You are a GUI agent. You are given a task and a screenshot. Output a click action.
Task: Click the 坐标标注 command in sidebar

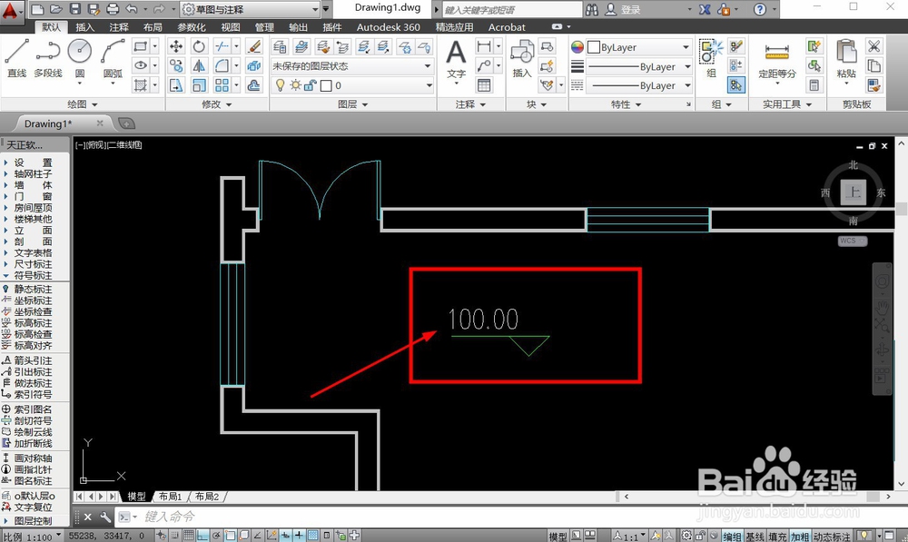tap(27, 301)
